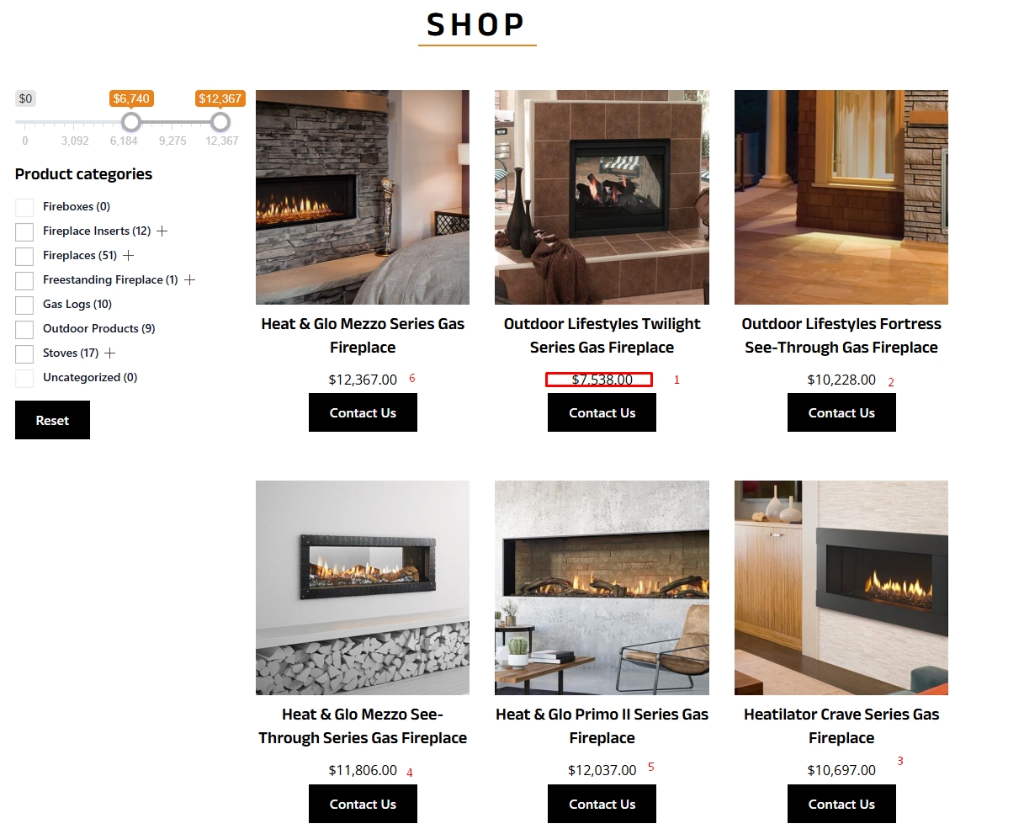Viewport: 1024px width, 829px height.
Task: Click the minimum price slider handle at $6,740
Action: (x=131, y=122)
